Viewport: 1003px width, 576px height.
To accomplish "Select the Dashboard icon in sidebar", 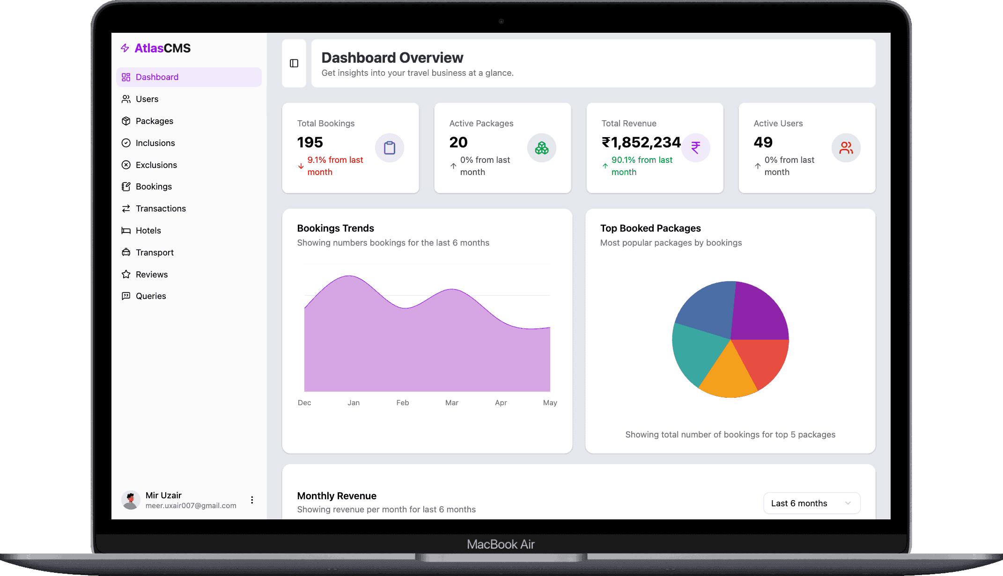I will pos(125,77).
